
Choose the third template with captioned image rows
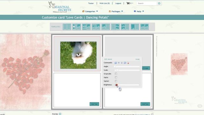(86, 27)
